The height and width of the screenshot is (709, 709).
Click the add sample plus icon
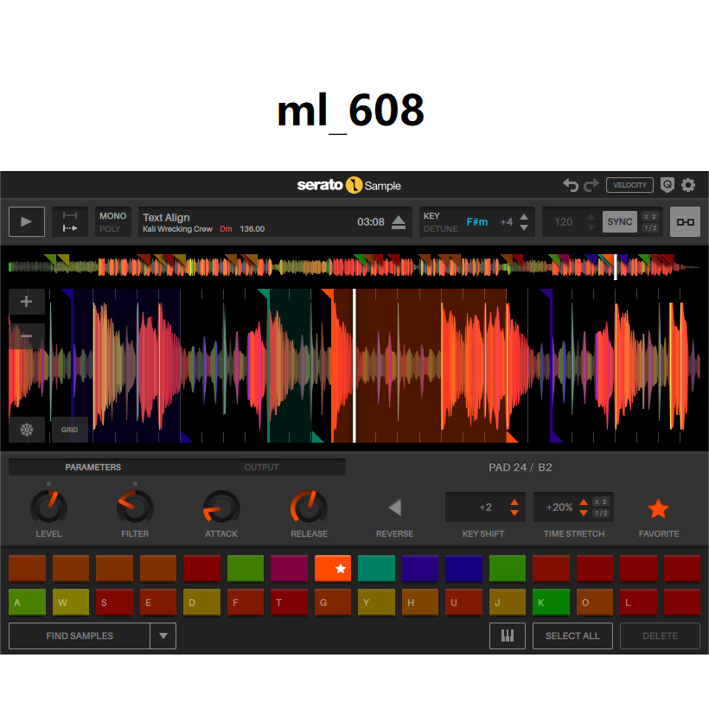[27, 301]
